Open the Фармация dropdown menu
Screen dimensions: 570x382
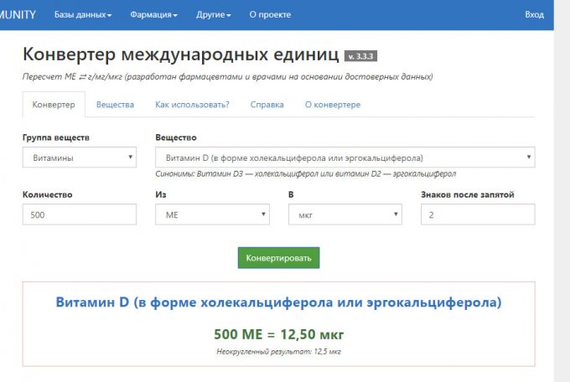(x=153, y=15)
